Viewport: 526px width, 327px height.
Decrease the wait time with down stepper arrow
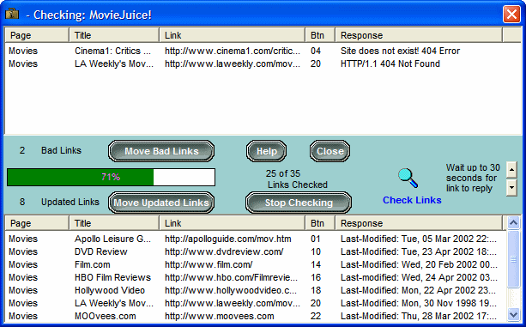pos(511,187)
